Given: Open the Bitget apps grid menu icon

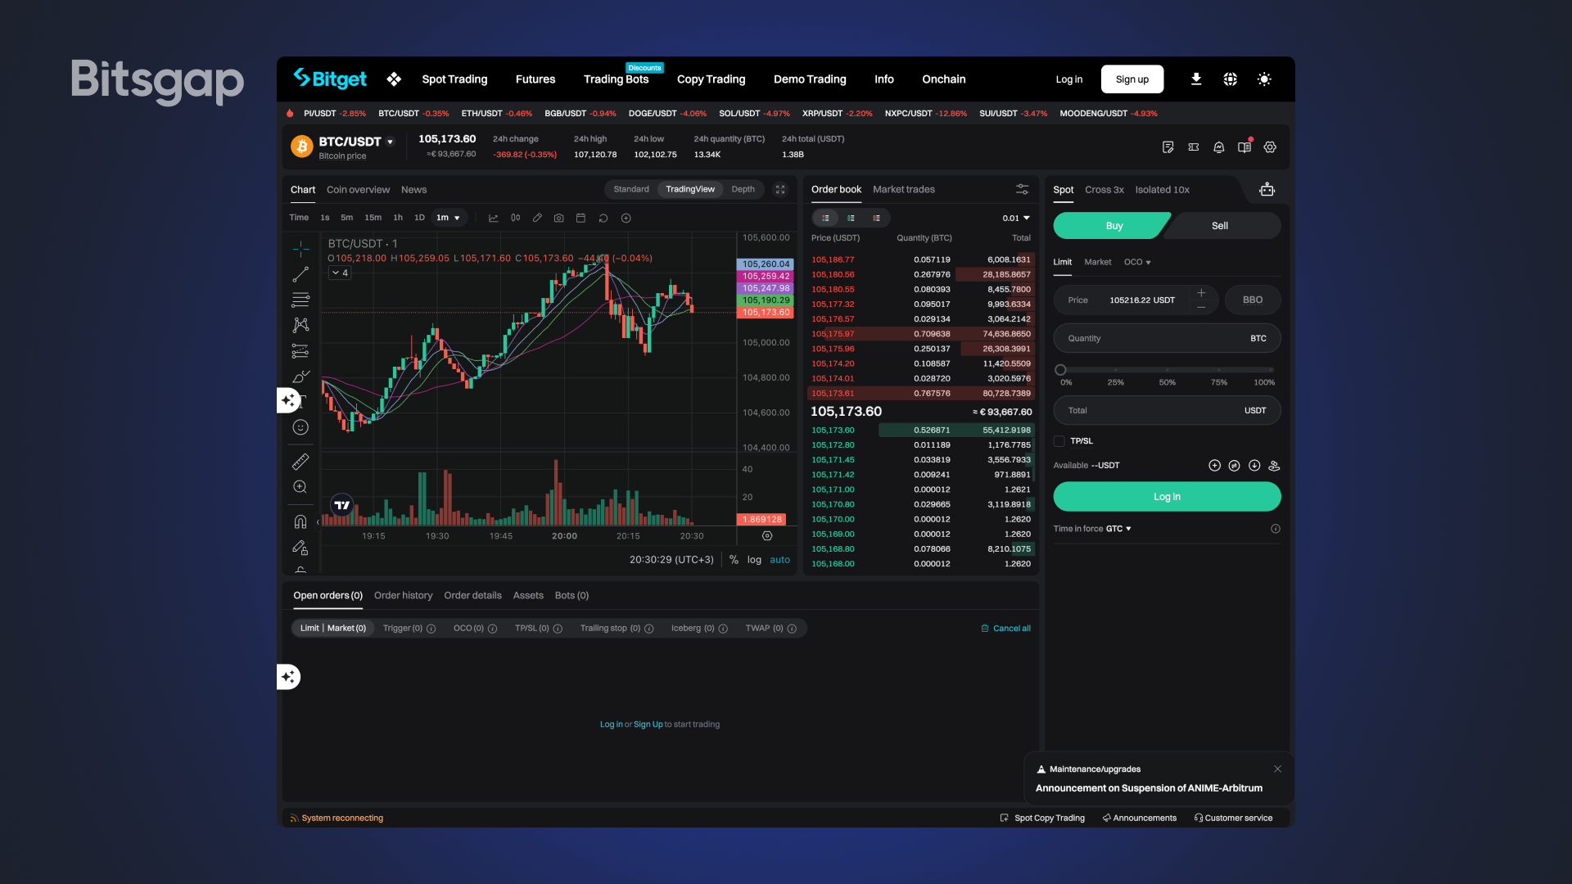Looking at the screenshot, I should (394, 79).
